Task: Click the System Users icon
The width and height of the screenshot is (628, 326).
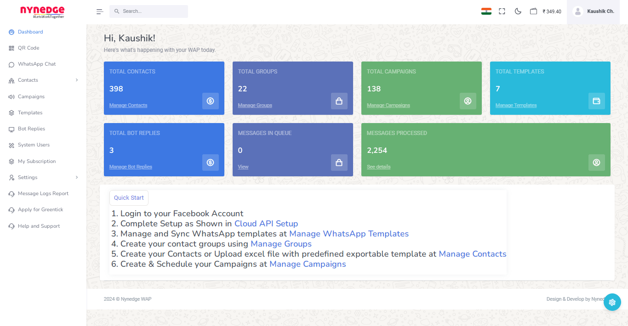Action: point(11,145)
